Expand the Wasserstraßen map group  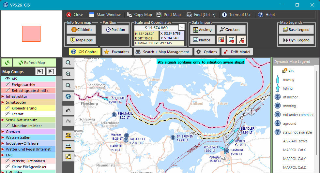(3, 137)
